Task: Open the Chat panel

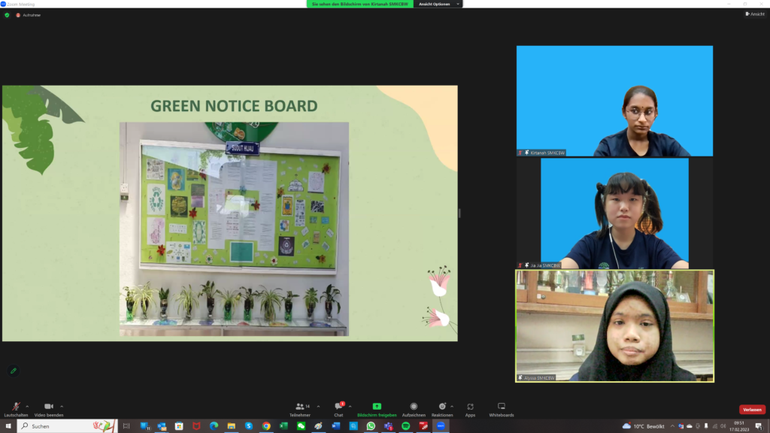Action: [338, 407]
